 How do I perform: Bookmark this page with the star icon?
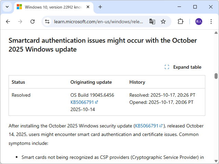coord(163,22)
